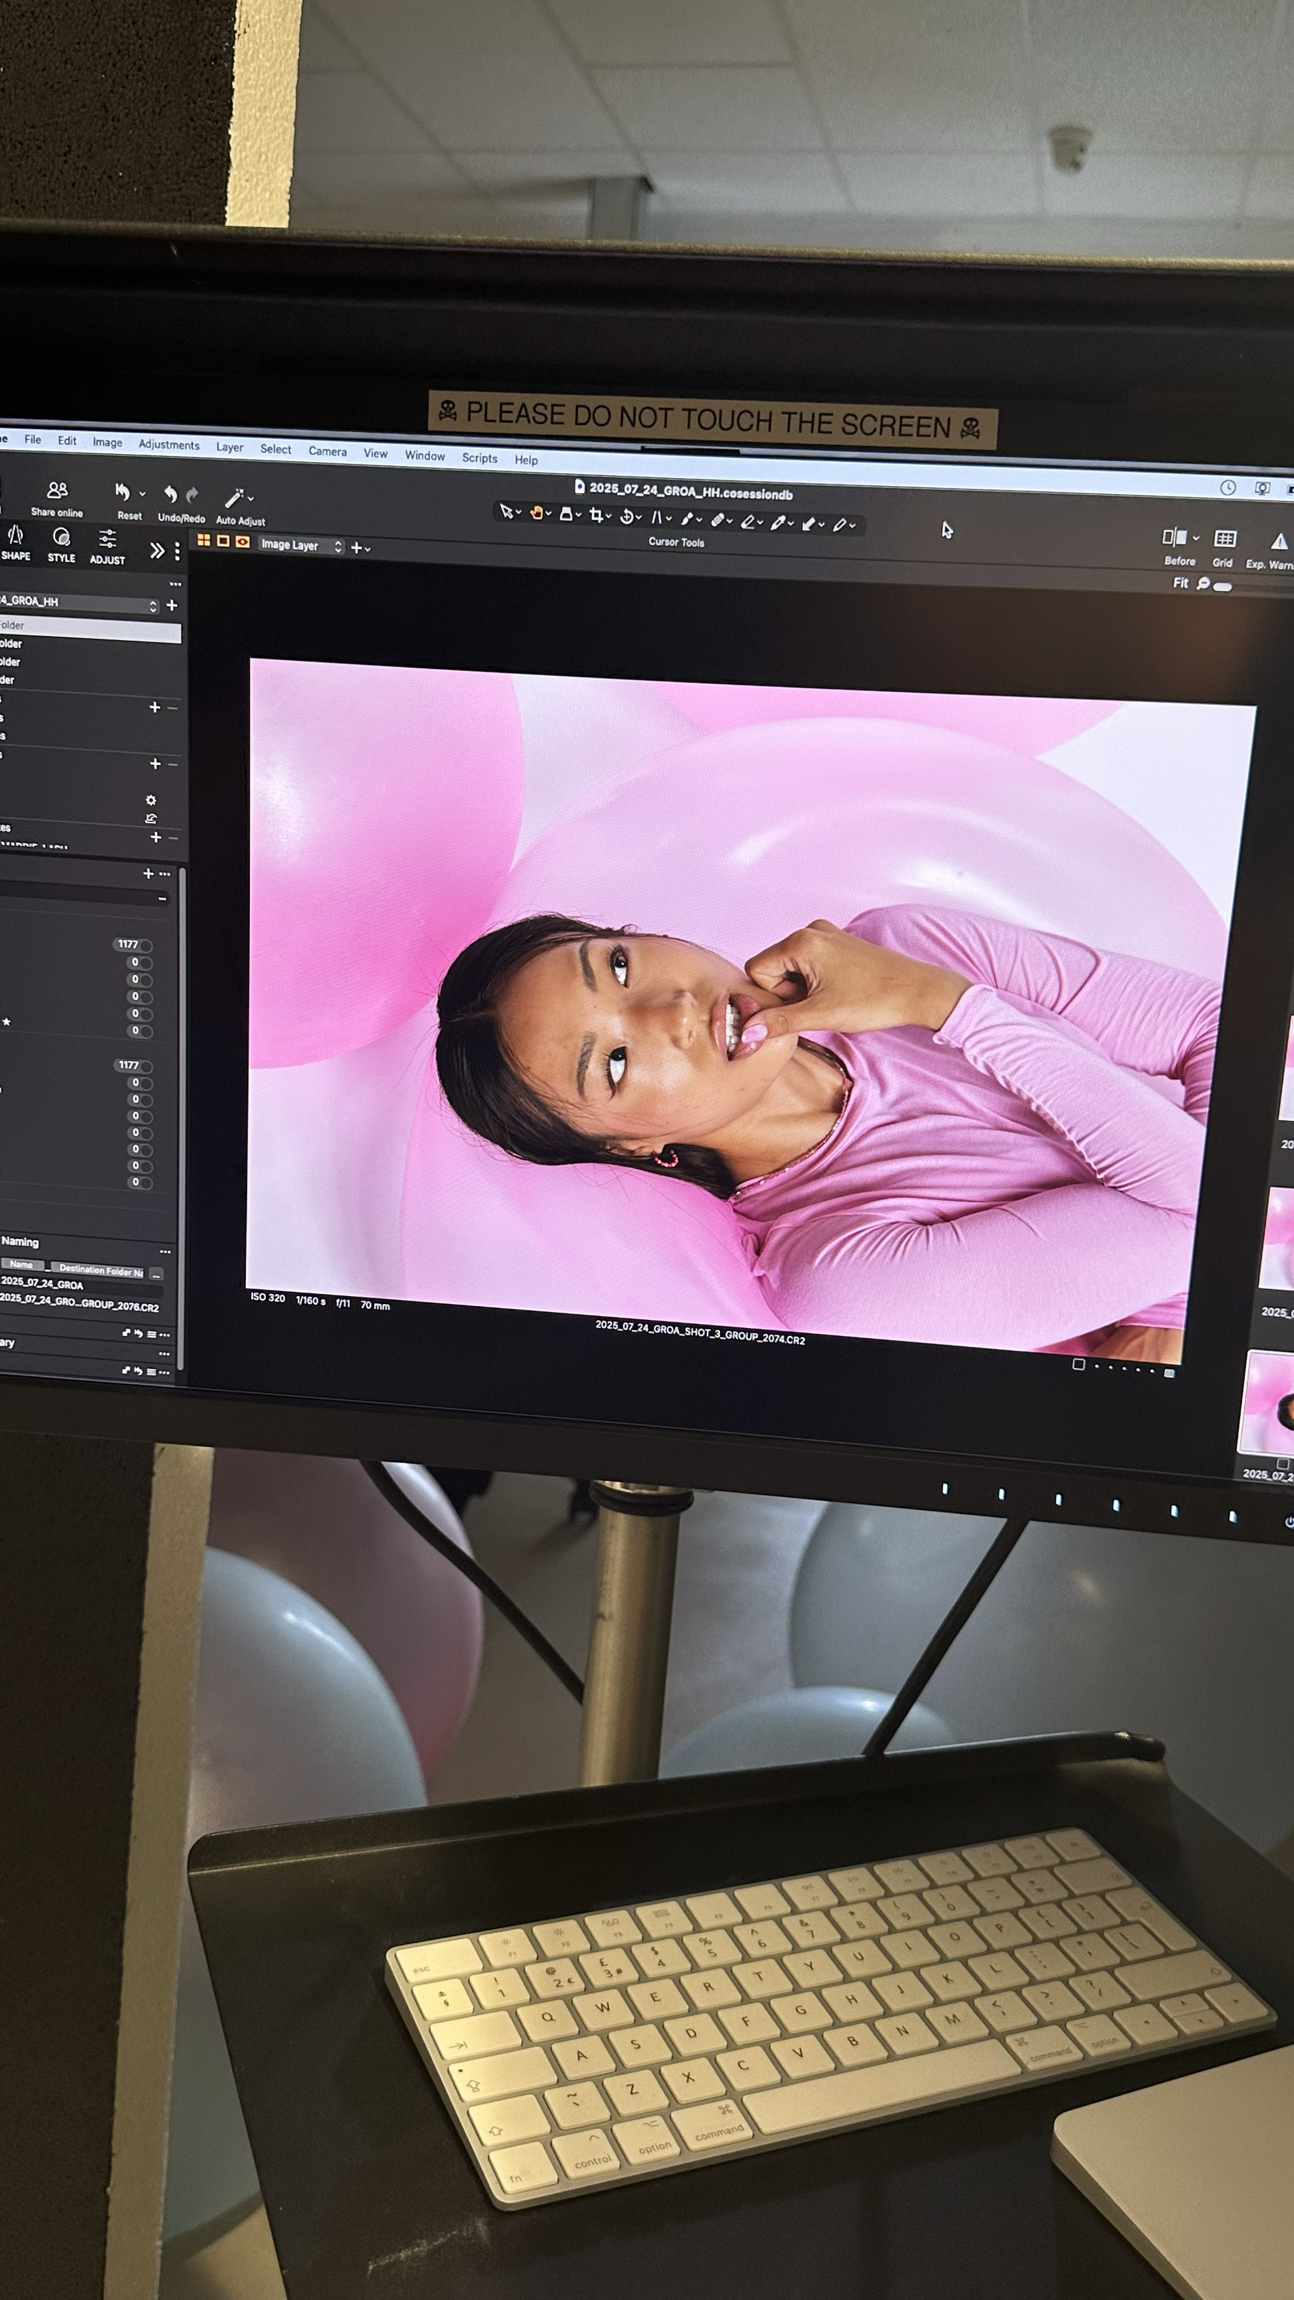1294x2300 pixels.
Task: Open the GROA_HH session dropdown
Action: [x=79, y=603]
